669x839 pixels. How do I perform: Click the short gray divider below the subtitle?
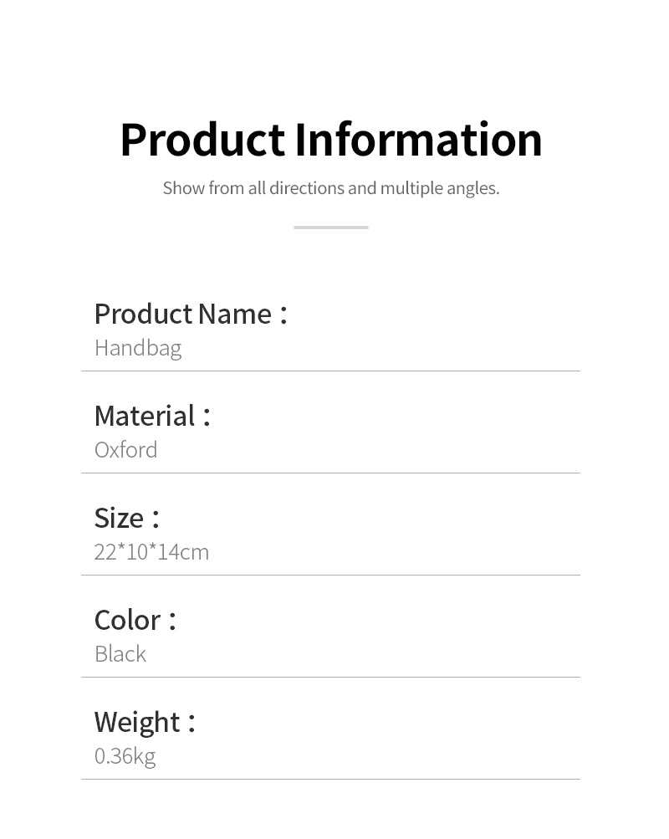click(x=330, y=227)
